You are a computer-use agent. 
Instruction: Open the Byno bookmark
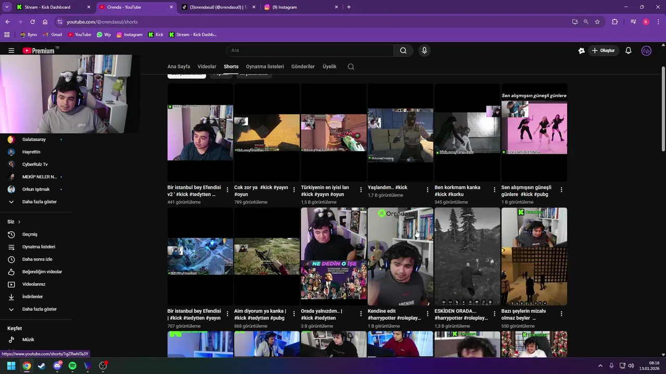(x=29, y=34)
